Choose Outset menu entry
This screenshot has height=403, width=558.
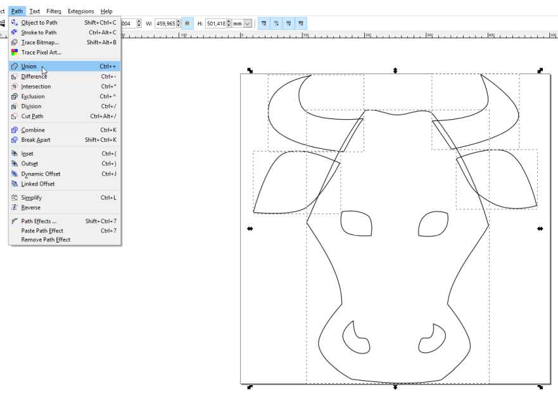[65, 163]
